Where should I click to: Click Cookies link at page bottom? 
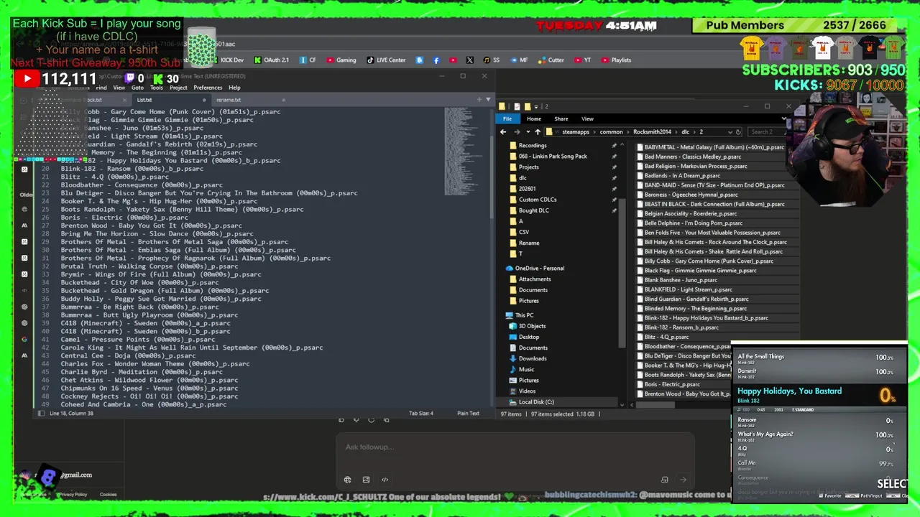pos(108,494)
